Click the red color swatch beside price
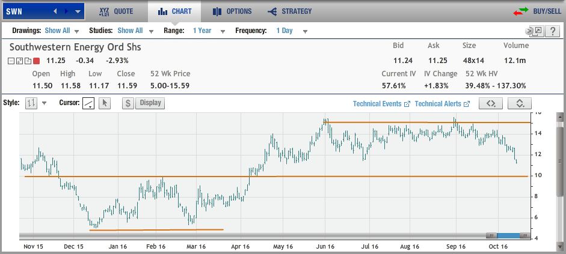The width and height of the screenshot is (566, 254). pyautogui.click(x=37, y=61)
